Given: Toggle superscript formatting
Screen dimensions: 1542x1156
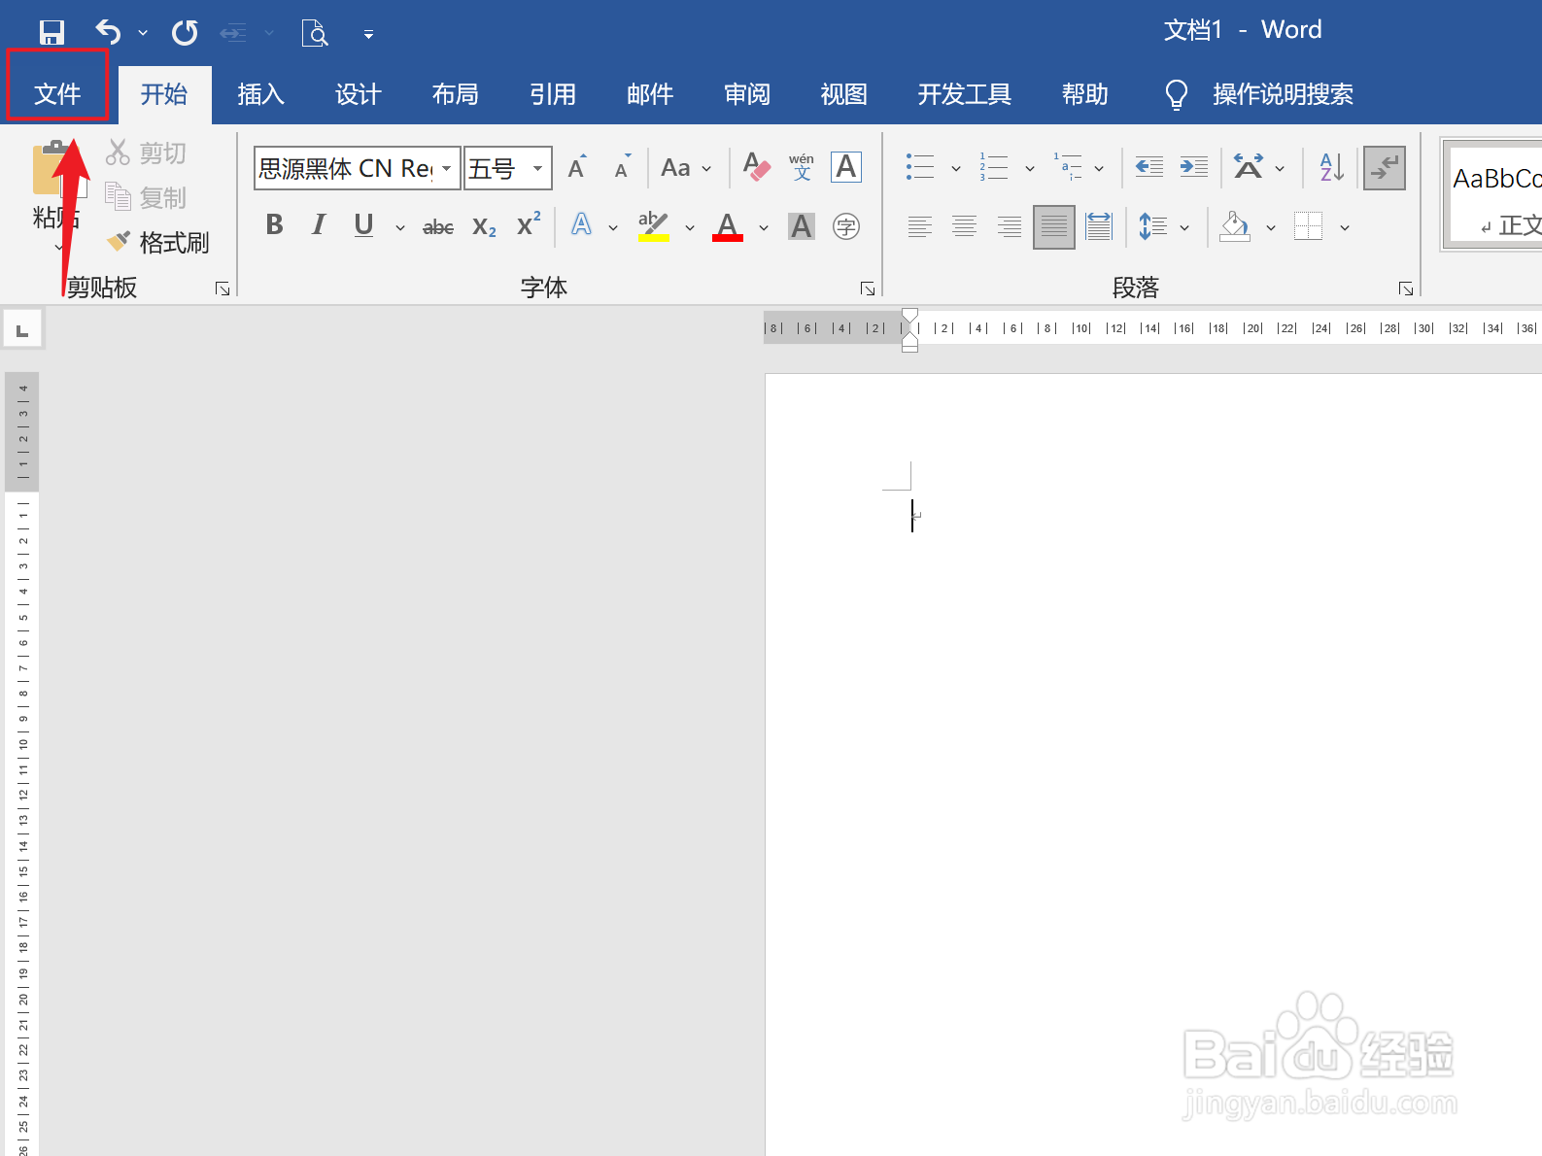Looking at the screenshot, I should tap(529, 225).
